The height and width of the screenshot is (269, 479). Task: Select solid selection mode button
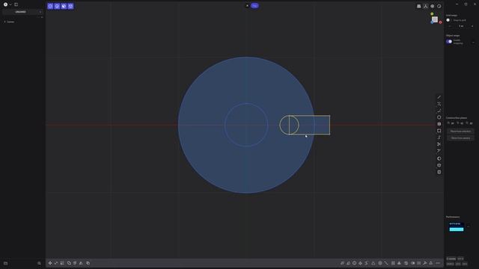70,6
